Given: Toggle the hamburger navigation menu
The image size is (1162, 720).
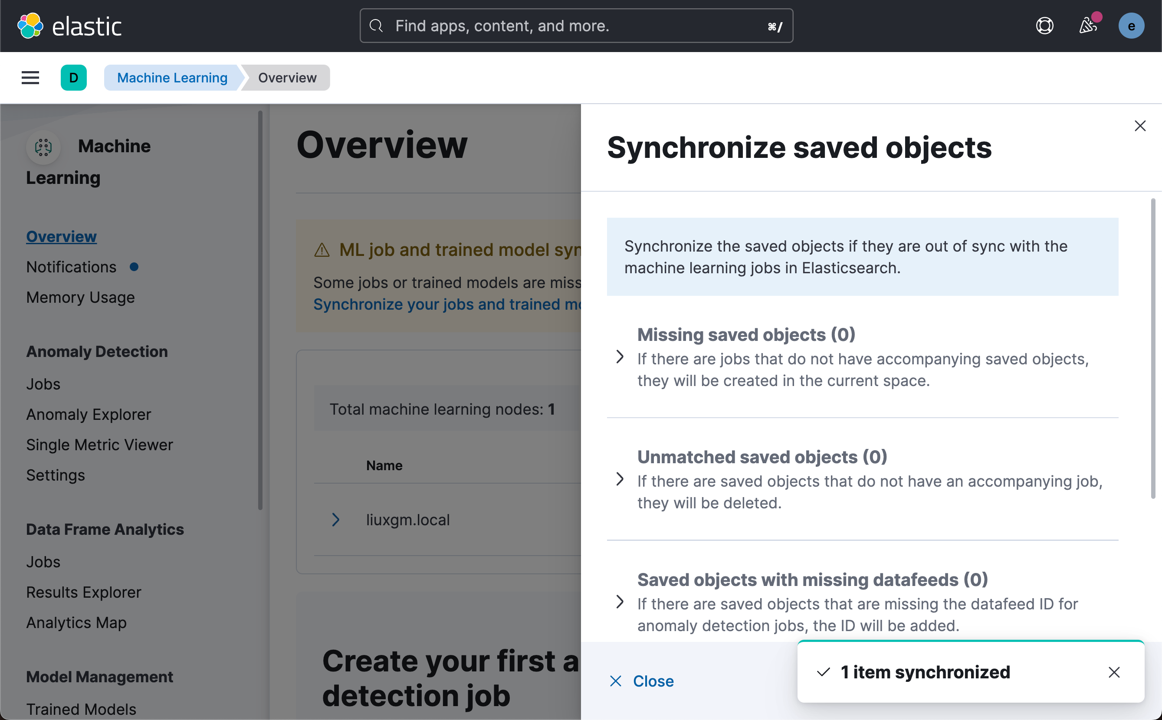Looking at the screenshot, I should click(30, 78).
